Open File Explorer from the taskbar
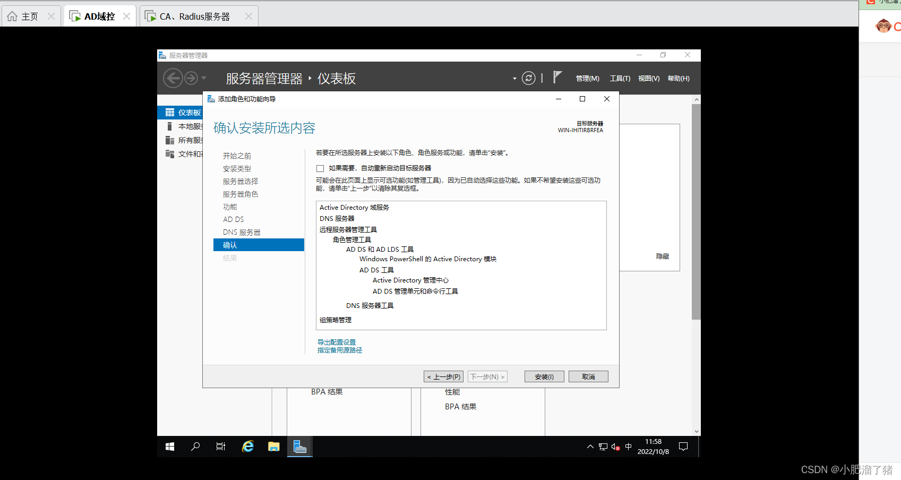Screen dimensions: 901x480 point(274,447)
